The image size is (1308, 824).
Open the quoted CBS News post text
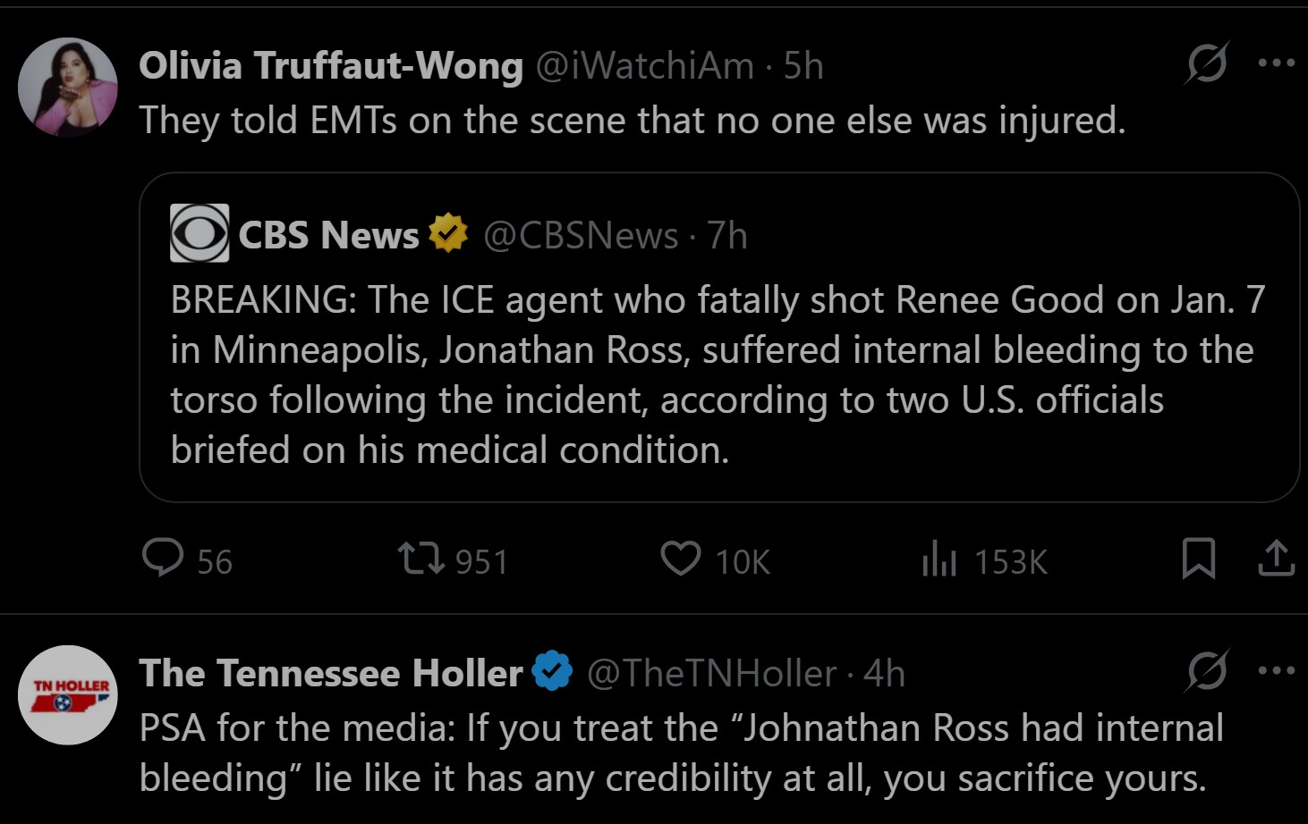tap(716, 375)
